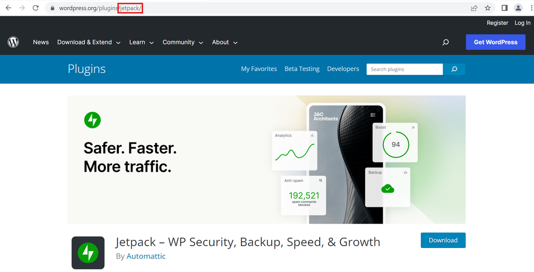The image size is (534, 272).
Task: Expand the Learn menu dropdown
Action: tap(141, 42)
